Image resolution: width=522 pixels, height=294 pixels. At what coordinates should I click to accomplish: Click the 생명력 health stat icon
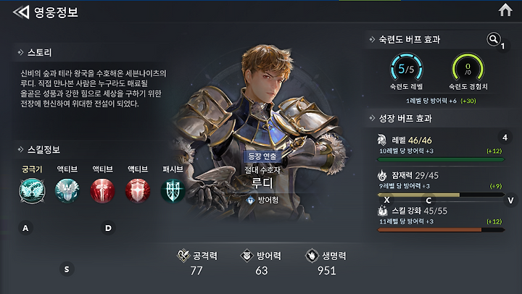(x=312, y=256)
